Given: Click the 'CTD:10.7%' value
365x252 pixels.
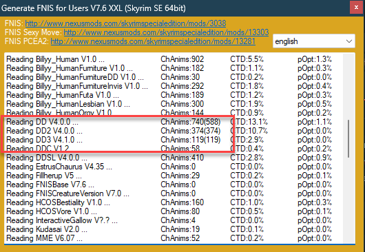Looking at the screenshot, I should [x=249, y=131].
